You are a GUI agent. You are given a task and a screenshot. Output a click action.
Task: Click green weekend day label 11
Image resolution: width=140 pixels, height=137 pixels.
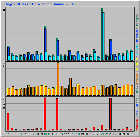[49, 134]
